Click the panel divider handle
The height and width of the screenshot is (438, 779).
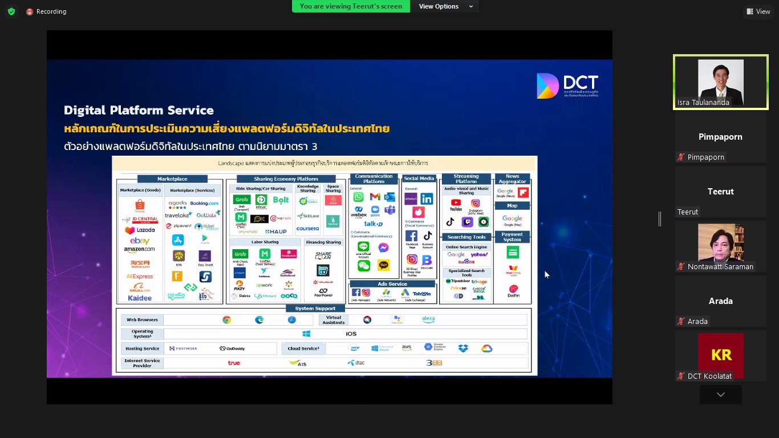660,219
